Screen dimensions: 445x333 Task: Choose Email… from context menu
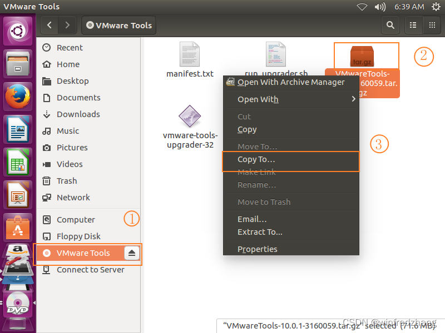click(x=291, y=219)
